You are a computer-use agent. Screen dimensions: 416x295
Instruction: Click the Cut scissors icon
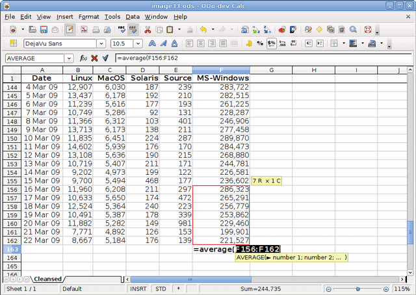pos(148,29)
